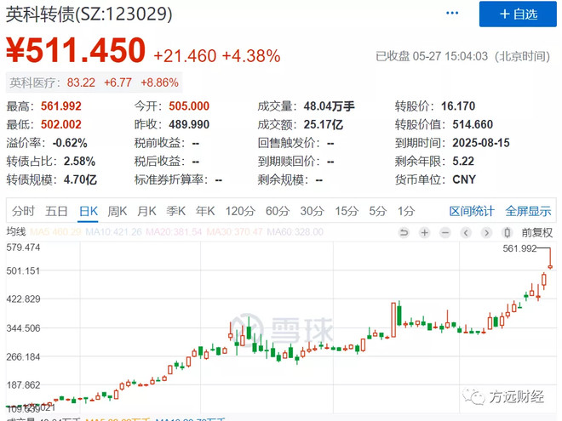Switch to the 分时 tab
562x421 pixels.
(23, 211)
